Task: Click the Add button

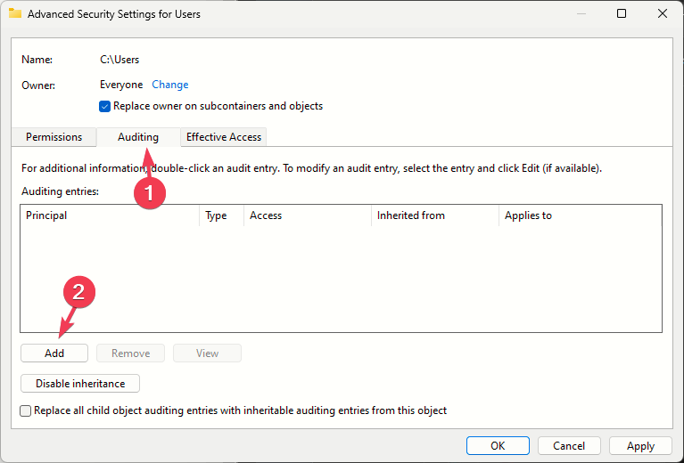Action: click(54, 353)
